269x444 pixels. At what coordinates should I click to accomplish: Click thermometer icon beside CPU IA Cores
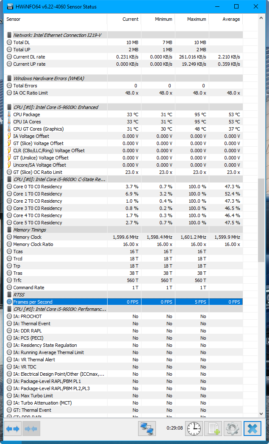click(x=9, y=122)
